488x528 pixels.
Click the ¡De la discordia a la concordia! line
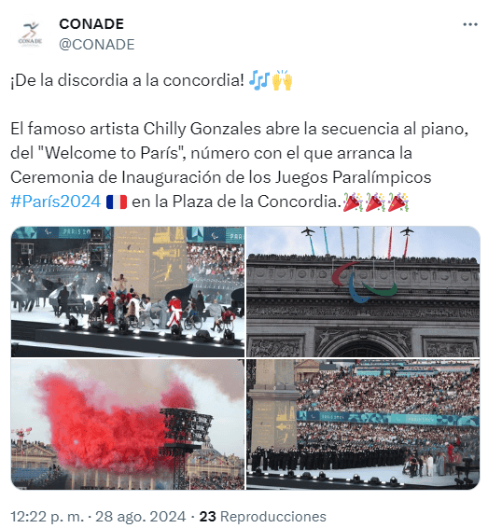(x=127, y=81)
